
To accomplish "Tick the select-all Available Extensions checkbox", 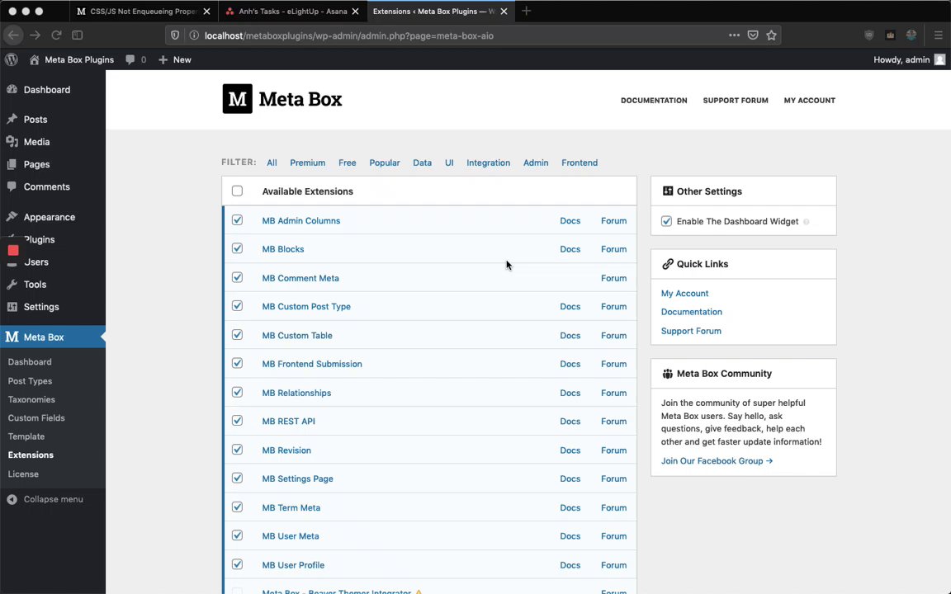I will click(237, 191).
